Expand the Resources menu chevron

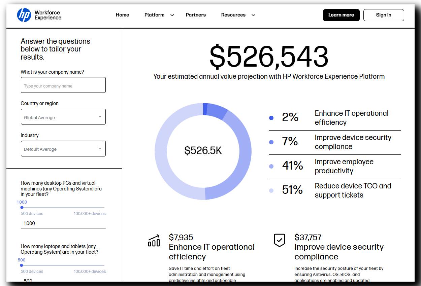(x=253, y=15)
